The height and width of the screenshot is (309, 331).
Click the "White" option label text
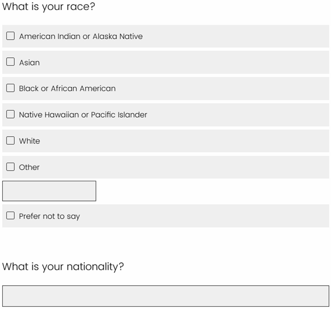(29, 141)
